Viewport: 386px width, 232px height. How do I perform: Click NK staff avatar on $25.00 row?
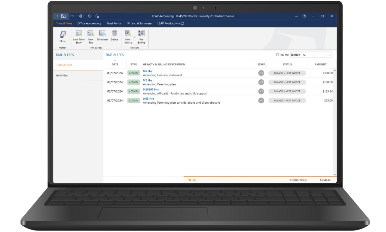tap(261, 101)
